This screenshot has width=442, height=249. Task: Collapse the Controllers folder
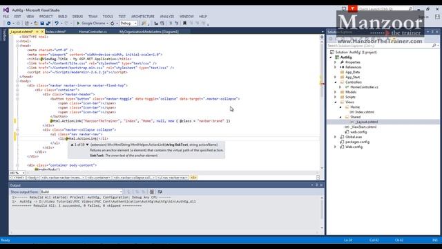(x=336, y=82)
